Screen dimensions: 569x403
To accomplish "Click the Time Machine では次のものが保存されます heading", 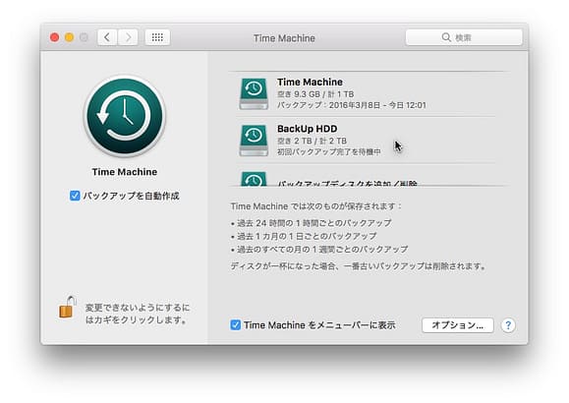I will point(316,206).
